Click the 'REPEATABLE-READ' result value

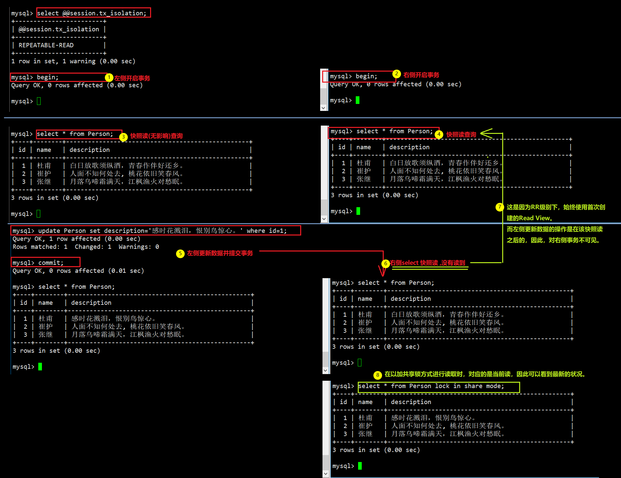point(46,45)
